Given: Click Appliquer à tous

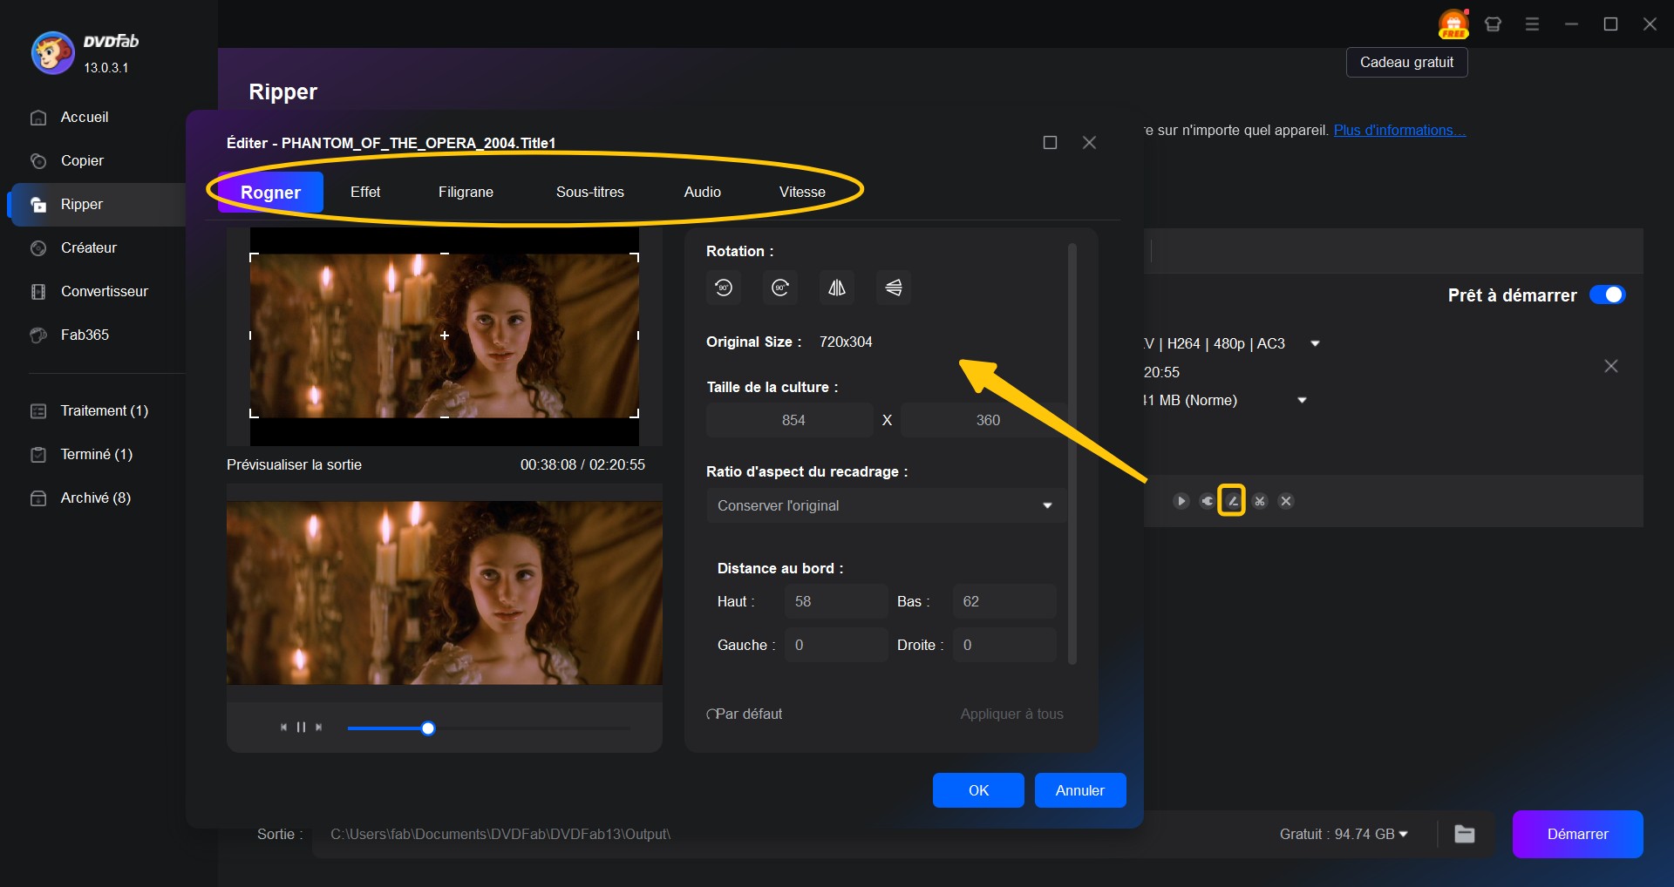Looking at the screenshot, I should tap(1011, 714).
